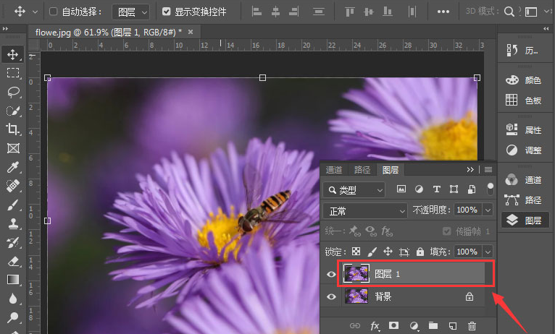This screenshot has width=555, height=334.
Task: Toggle lock position icon
Action: [388, 252]
